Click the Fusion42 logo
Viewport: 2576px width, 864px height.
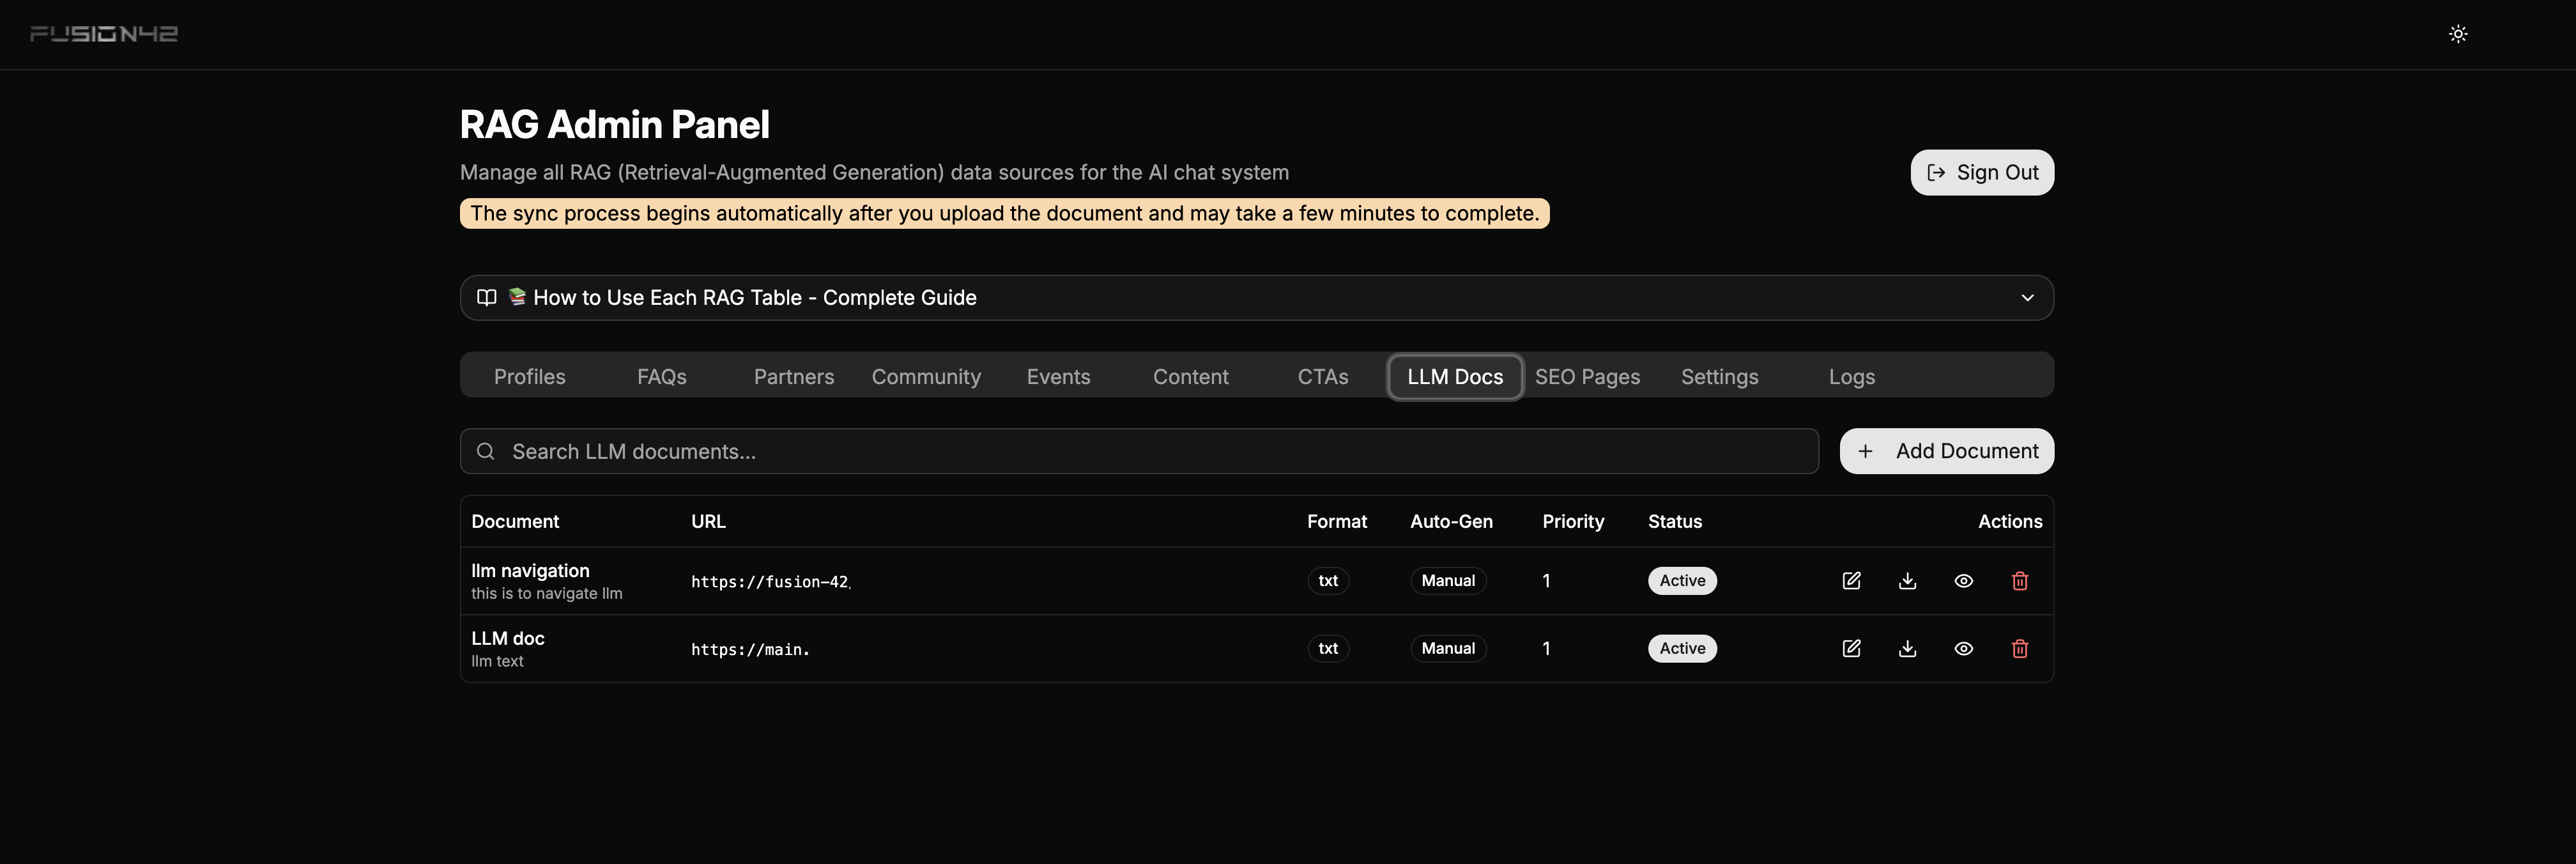coord(104,34)
